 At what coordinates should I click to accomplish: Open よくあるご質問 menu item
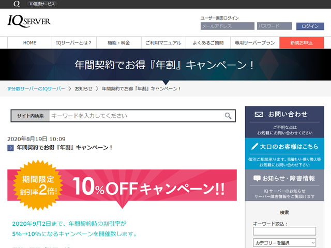(208, 43)
